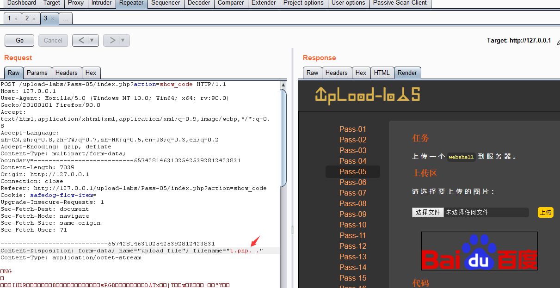
Task: Open Pass-07 in sidebar
Action: (x=353, y=193)
